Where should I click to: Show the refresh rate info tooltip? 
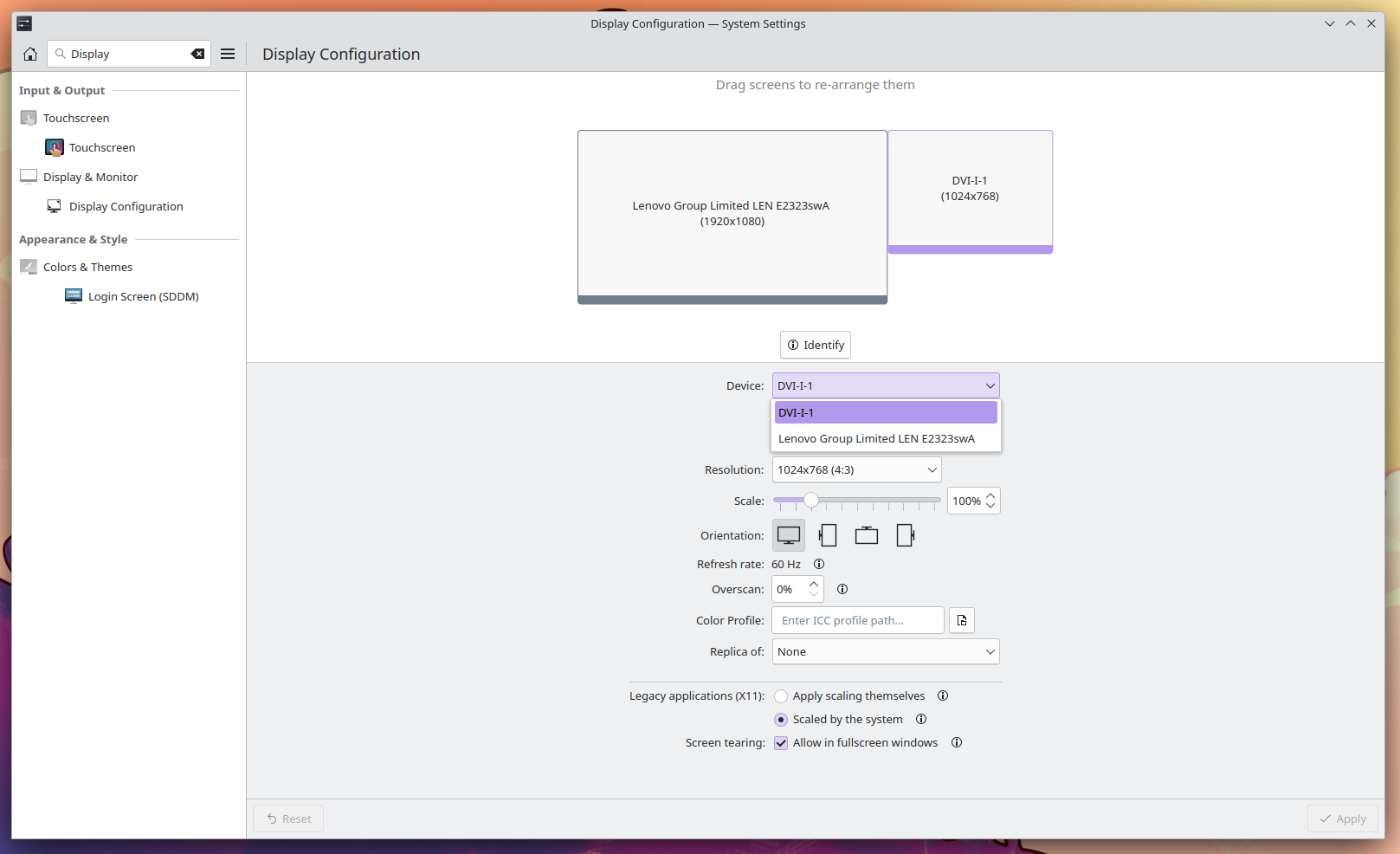(819, 564)
